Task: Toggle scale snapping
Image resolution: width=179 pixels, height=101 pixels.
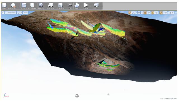Action: [161, 13]
